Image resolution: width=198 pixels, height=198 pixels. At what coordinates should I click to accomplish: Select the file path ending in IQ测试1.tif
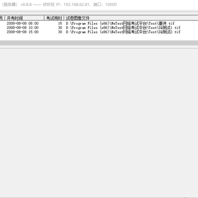123,28
